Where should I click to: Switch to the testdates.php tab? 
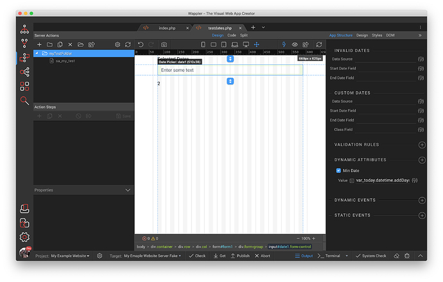click(220, 28)
